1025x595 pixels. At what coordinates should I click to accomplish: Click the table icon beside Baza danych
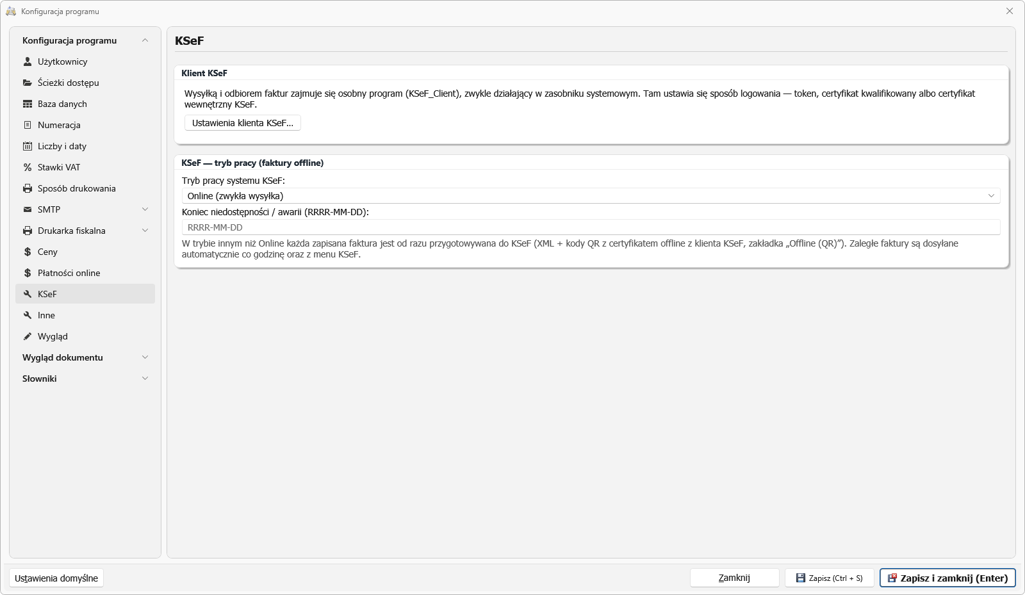(x=28, y=104)
